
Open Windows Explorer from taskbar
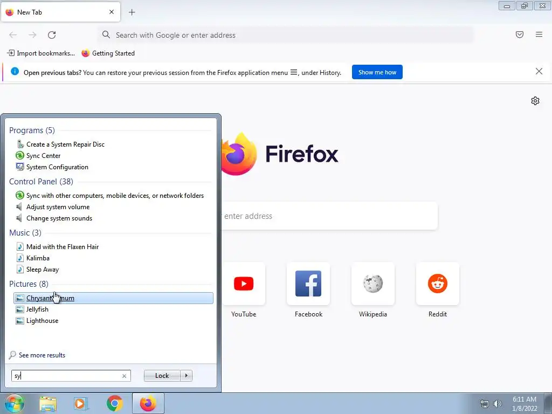(48, 404)
